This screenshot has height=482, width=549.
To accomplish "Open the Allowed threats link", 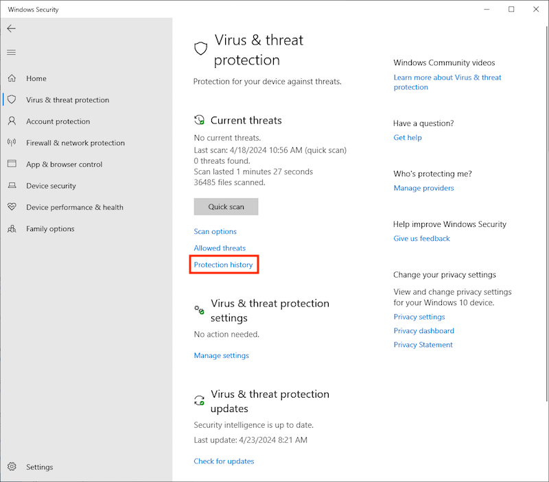I will point(220,248).
